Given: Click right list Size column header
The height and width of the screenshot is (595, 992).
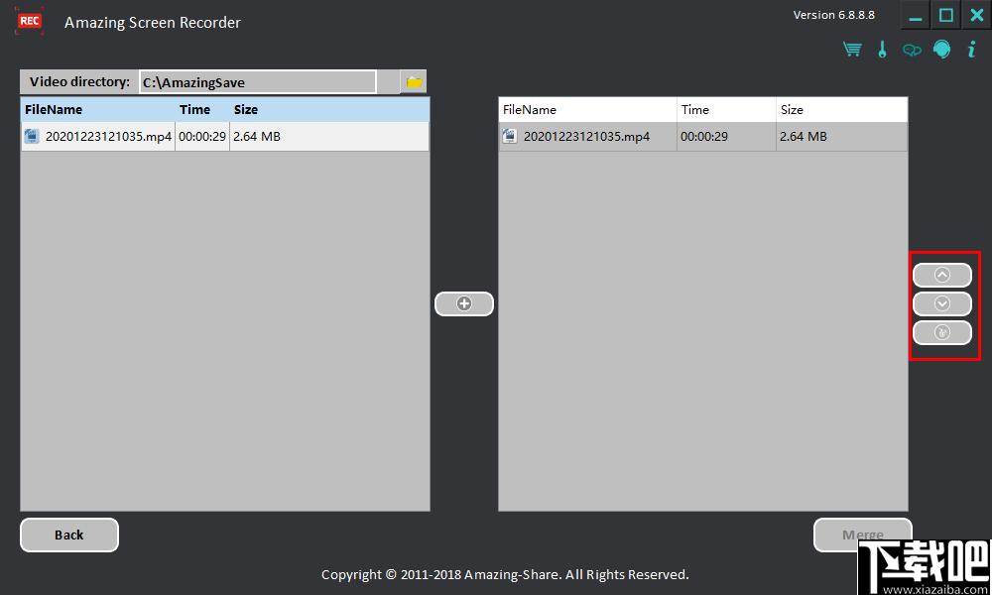Looking at the screenshot, I should pos(841,109).
